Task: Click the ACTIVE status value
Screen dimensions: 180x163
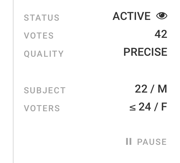Action: click(131, 16)
